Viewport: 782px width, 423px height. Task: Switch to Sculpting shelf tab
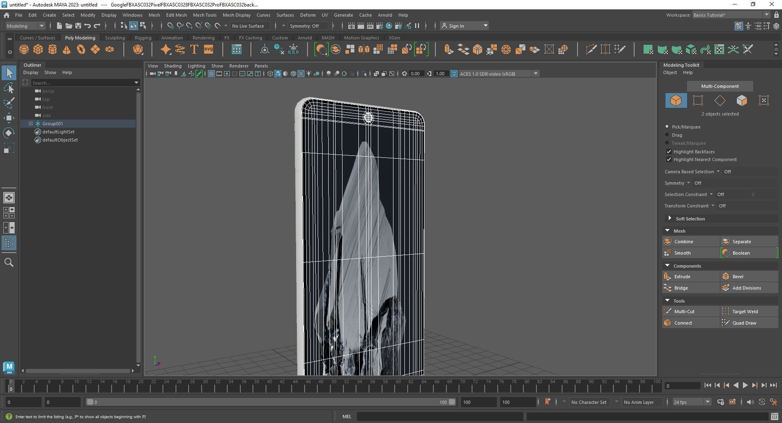click(x=115, y=38)
